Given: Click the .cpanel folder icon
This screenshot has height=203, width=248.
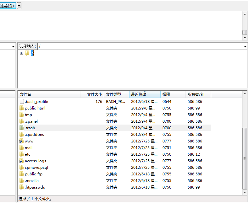Looking at the screenshot, I should [x=21, y=121].
